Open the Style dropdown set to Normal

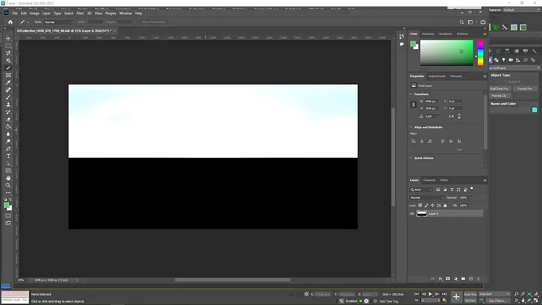click(x=59, y=22)
